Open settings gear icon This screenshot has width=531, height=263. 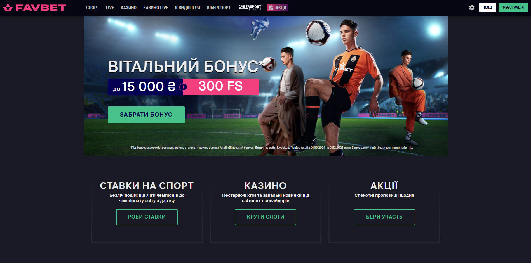pyautogui.click(x=472, y=8)
